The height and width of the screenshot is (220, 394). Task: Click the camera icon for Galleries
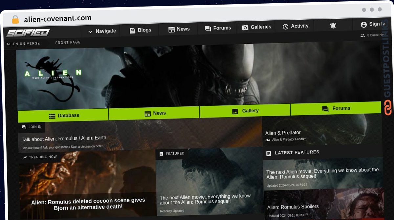coord(245,28)
